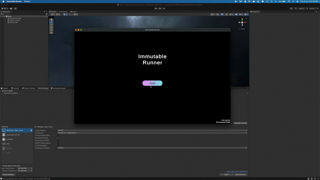
Task: Select the Rotate tool in Scene overlay
Action: [51, 25]
